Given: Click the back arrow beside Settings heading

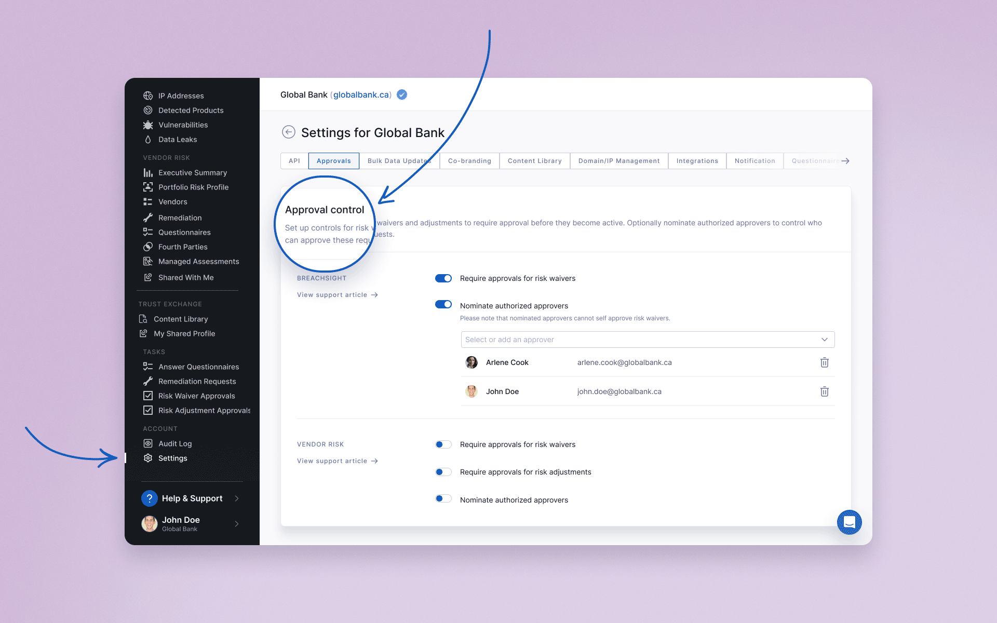Looking at the screenshot, I should (289, 132).
